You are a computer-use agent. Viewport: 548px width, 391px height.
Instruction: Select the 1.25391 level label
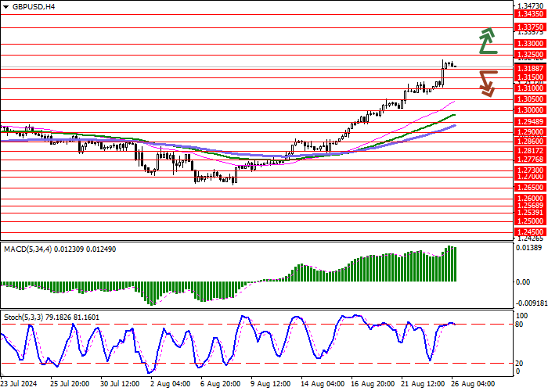(530, 213)
